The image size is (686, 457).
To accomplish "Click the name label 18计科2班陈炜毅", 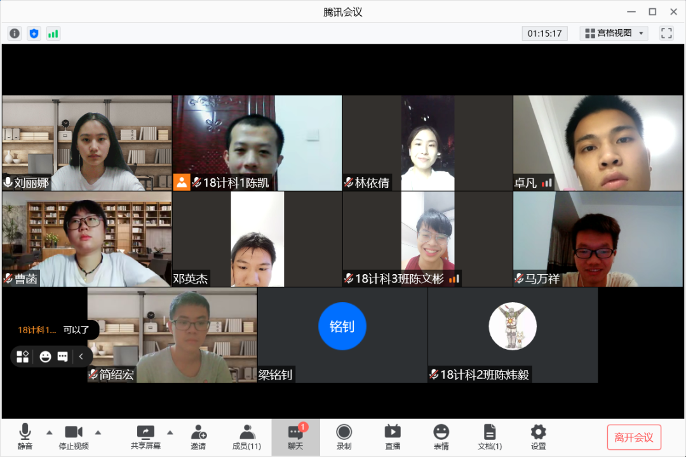I will click(485, 374).
